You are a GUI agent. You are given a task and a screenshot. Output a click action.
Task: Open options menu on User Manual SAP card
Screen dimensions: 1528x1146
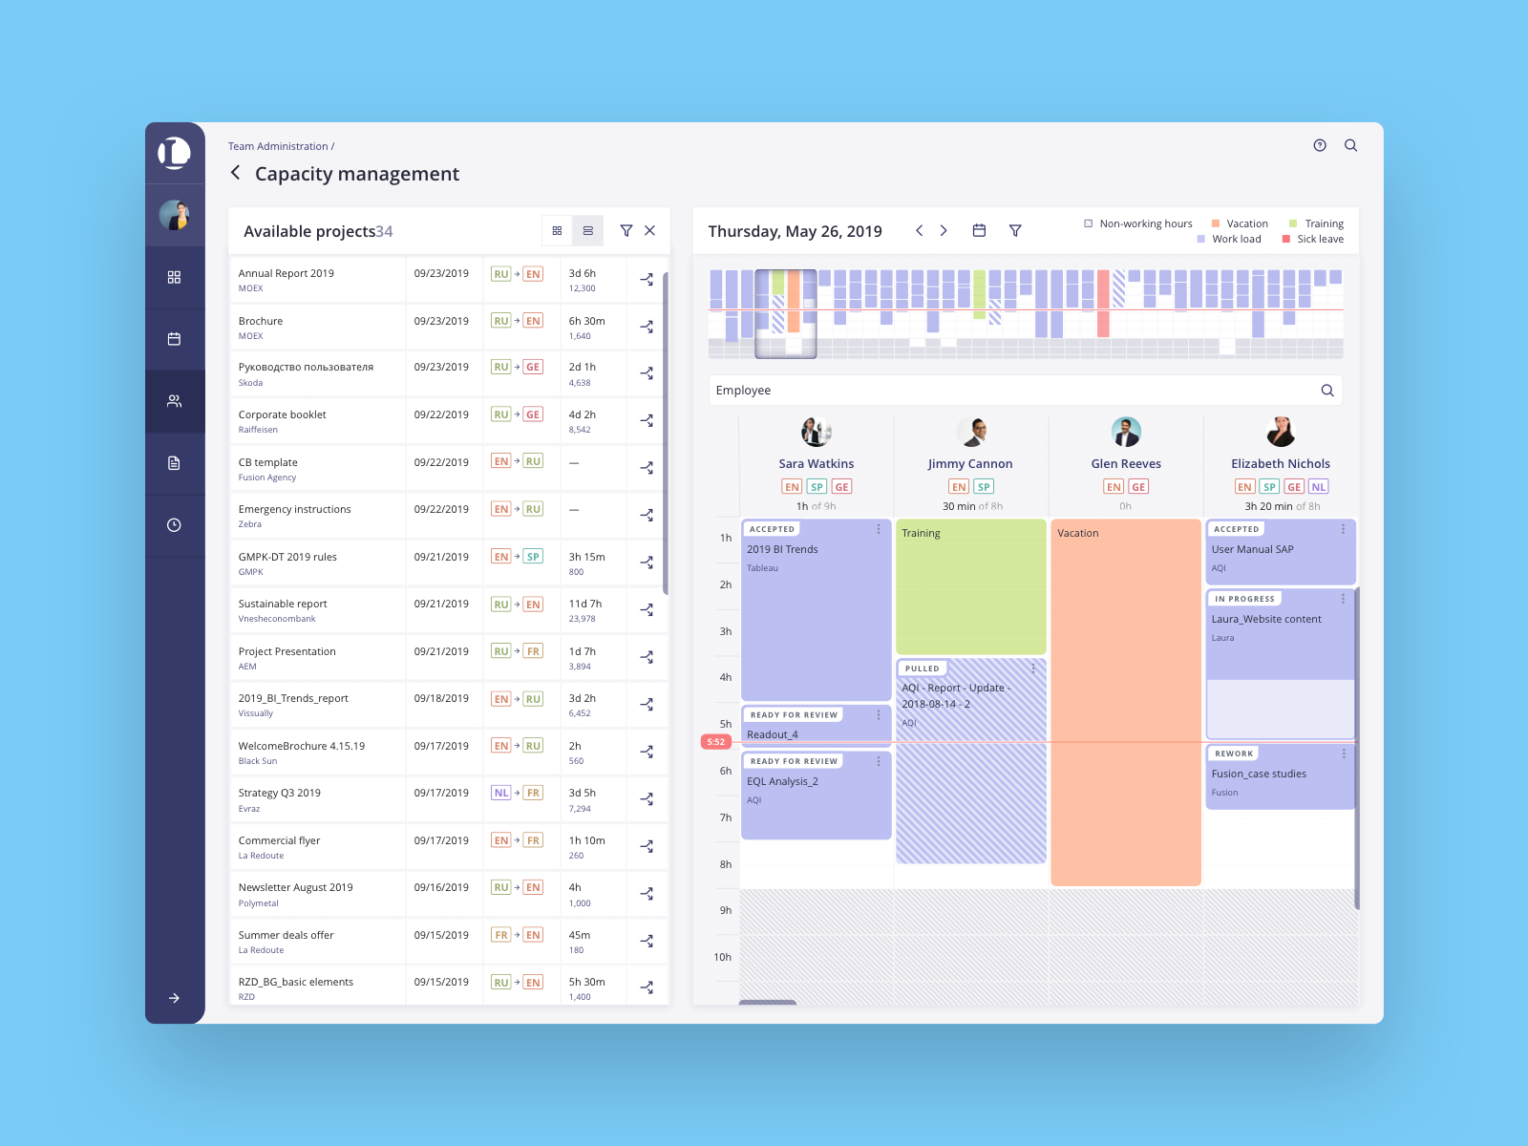[x=1343, y=529]
